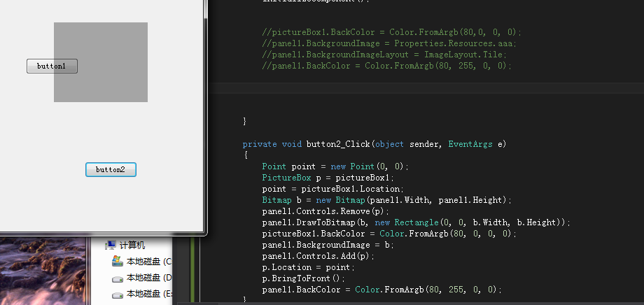Click the 'new Bitmap(panel1.Width' line

(x=387, y=200)
